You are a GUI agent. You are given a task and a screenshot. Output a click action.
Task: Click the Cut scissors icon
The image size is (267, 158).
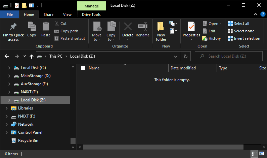(57, 24)
